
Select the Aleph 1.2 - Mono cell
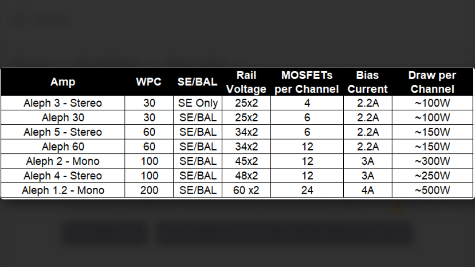tap(63, 190)
